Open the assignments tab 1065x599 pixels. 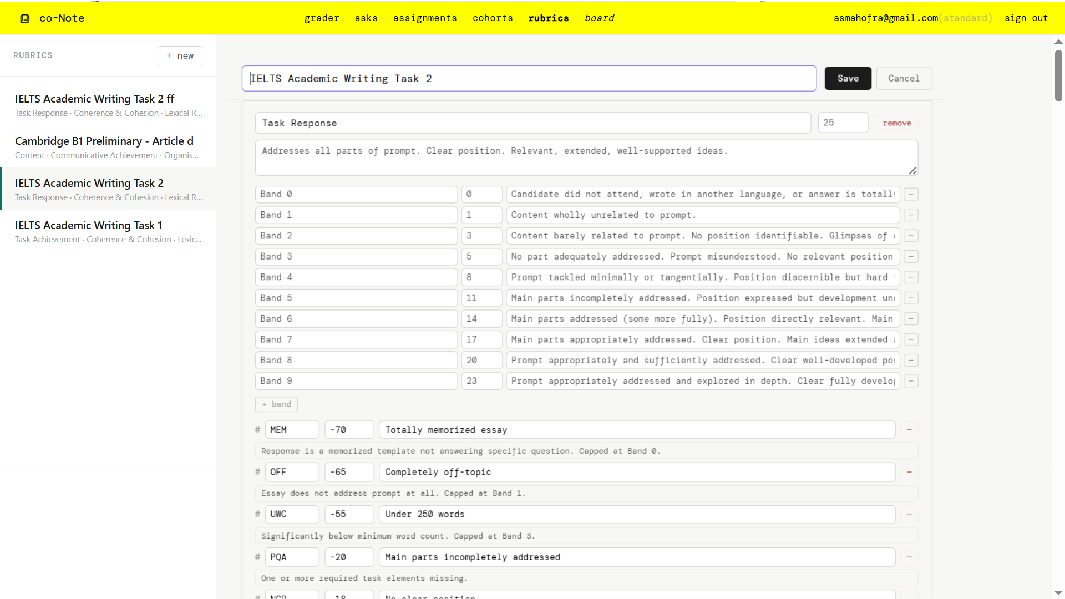(x=425, y=18)
